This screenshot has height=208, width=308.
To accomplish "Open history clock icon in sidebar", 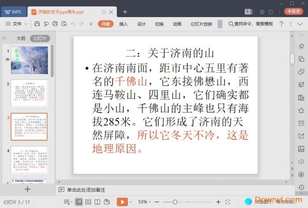I will click(x=301, y=187).
